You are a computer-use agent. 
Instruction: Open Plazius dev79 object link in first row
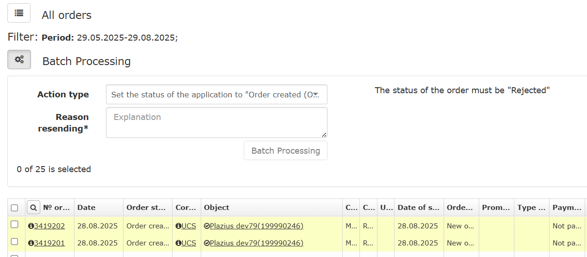(x=257, y=226)
